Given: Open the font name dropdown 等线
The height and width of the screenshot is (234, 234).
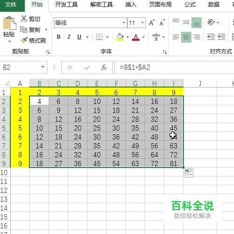Looking at the screenshot, I should click(x=124, y=23).
